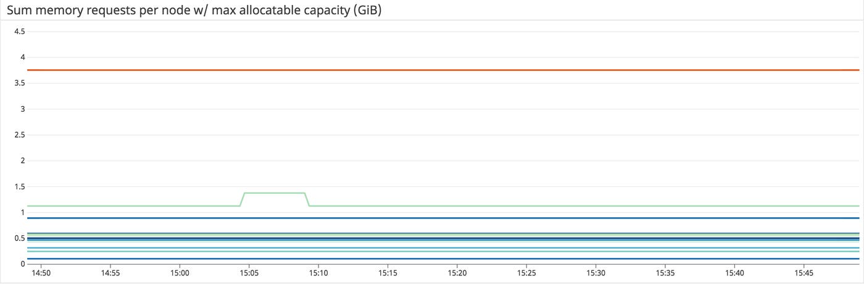Click the 4.5 y-axis label

19,31
